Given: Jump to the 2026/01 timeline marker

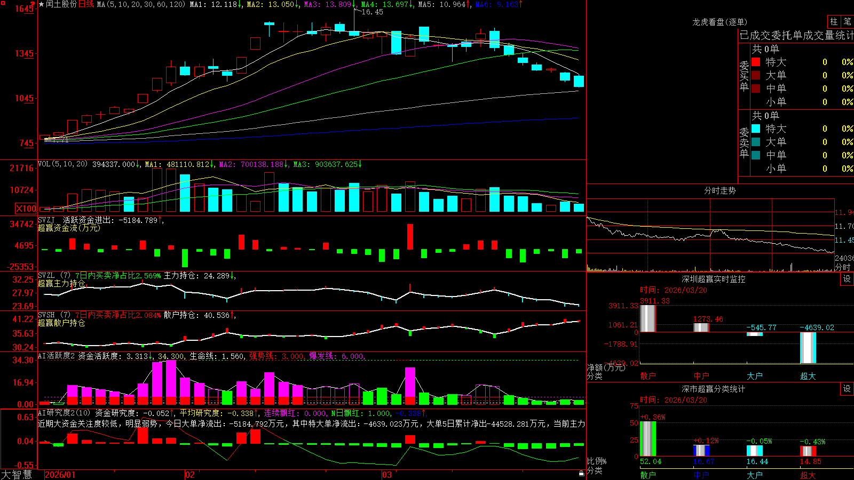Looking at the screenshot, I should tap(60, 475).
